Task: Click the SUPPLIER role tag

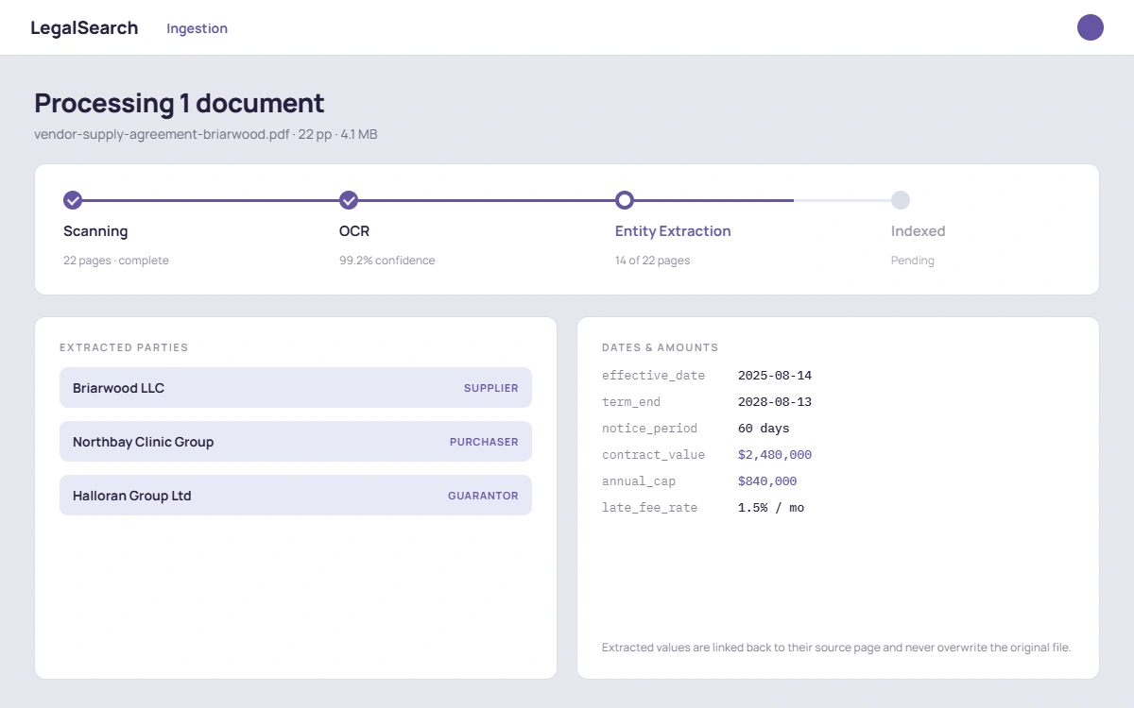Action: (491, 388)
